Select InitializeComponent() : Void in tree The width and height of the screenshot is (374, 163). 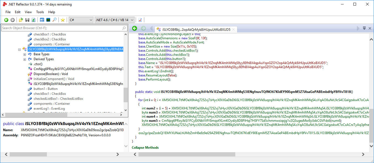(54, 79)
